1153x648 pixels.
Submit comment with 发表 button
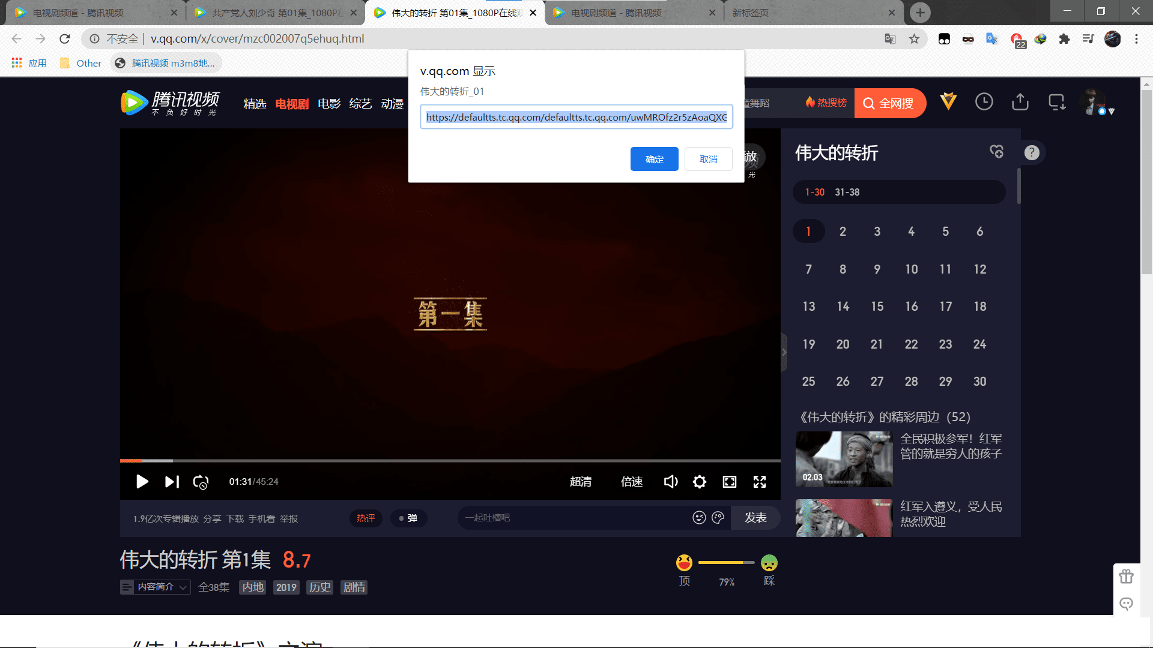pyautogui.click(x=755, y=518)
